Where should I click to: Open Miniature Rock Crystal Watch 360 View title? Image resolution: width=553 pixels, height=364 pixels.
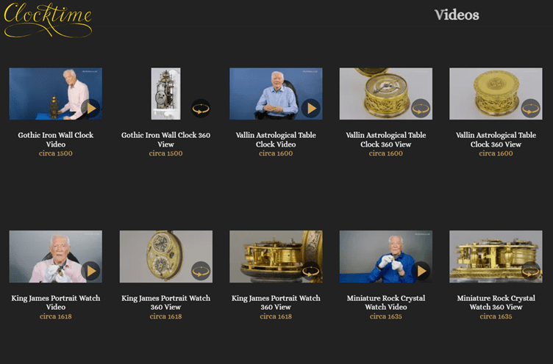click(496, 302)
